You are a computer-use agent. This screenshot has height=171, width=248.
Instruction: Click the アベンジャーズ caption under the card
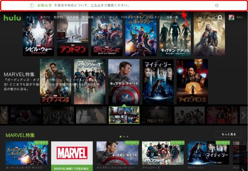(151, 168)
